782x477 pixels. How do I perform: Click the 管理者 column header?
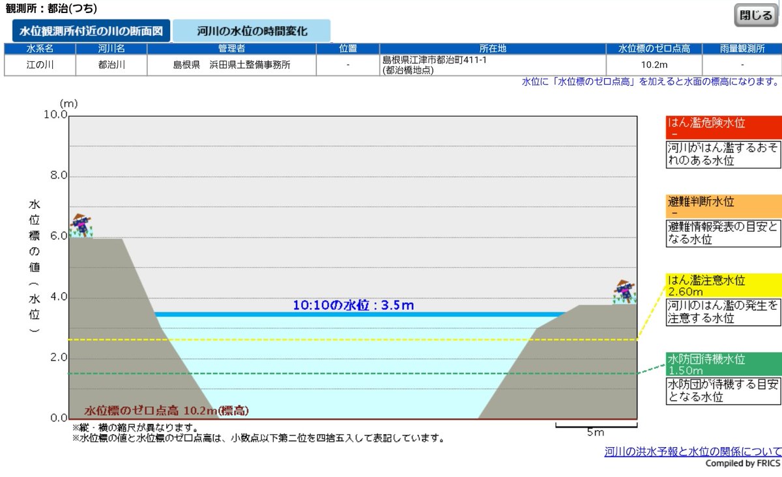(232, 49)
